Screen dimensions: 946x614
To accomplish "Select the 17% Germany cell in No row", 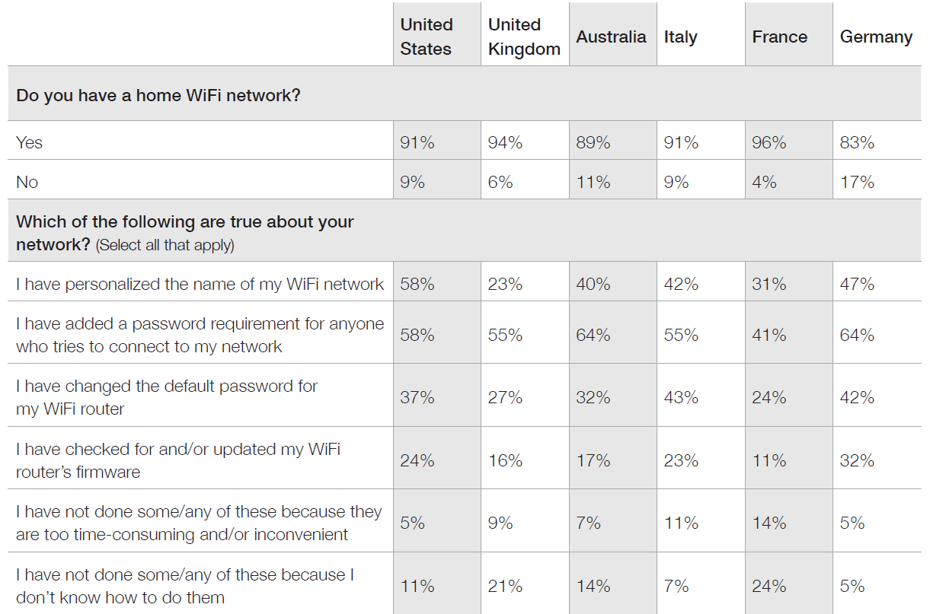I will tap(857, 182).
